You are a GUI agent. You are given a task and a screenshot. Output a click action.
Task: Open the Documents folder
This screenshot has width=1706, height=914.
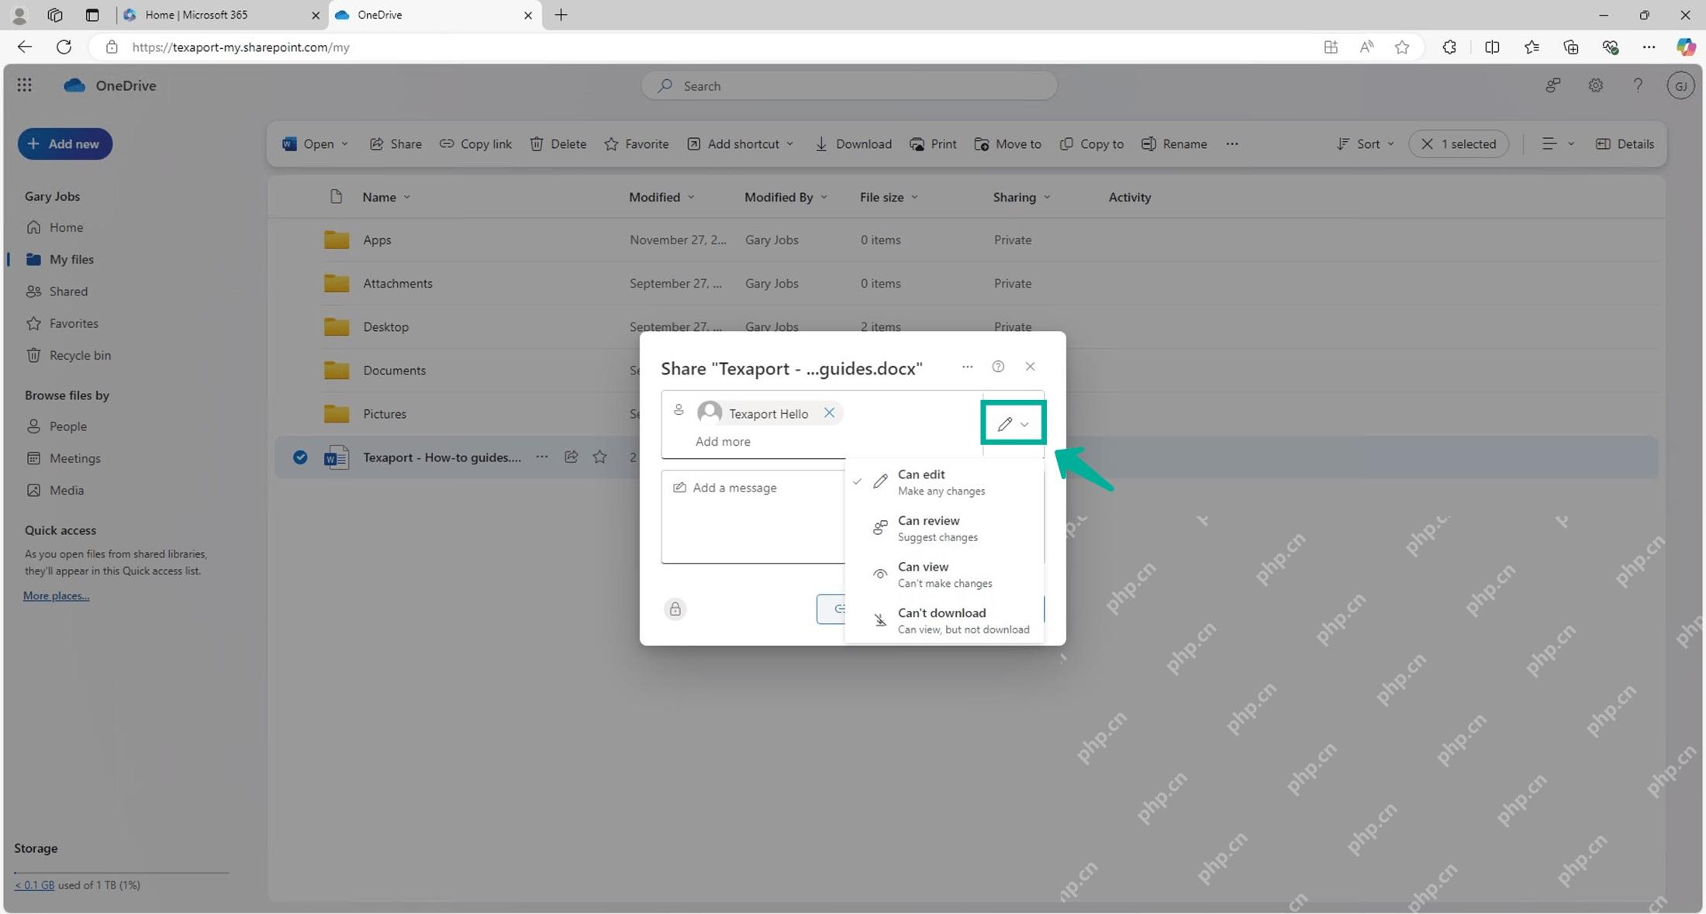pyautogui.click(x=394, y=370)
